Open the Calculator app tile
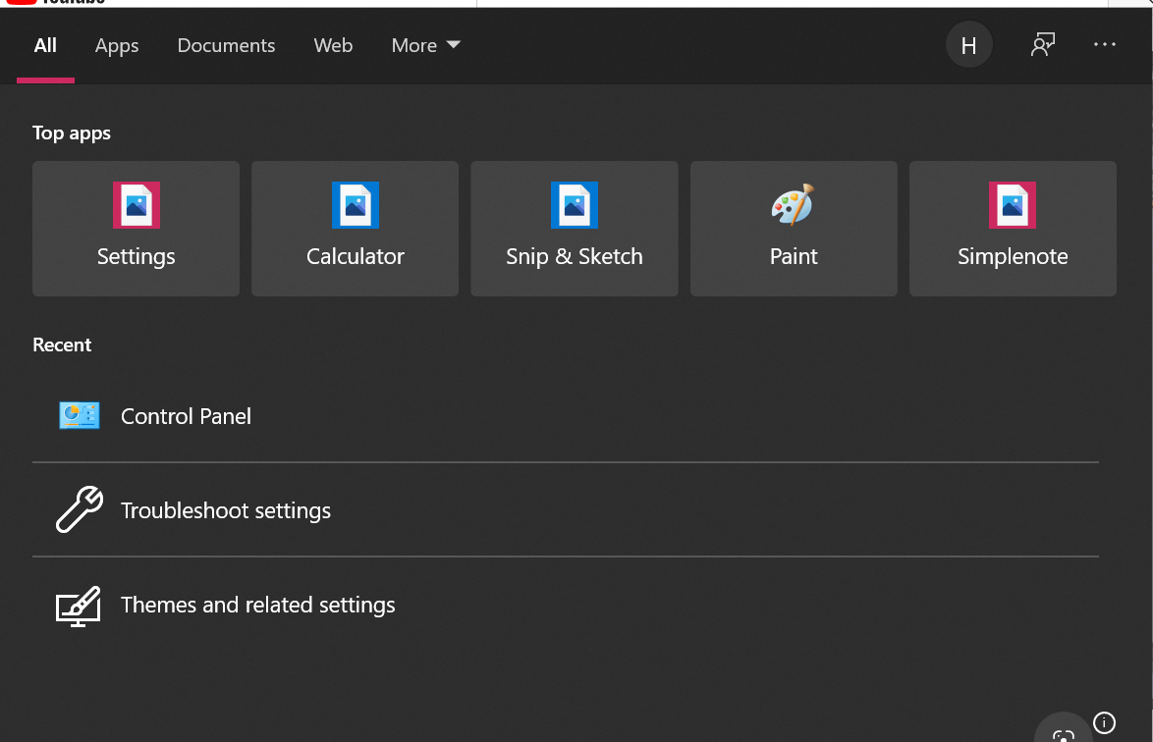Viewport: 1153px width, 742px height. [x=356, y=229]
